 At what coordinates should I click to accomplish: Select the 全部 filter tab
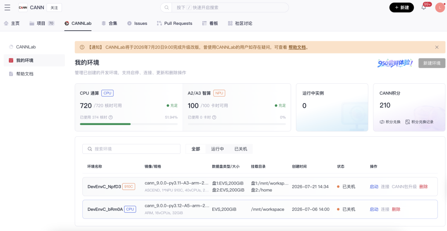[x=196, y=149]
